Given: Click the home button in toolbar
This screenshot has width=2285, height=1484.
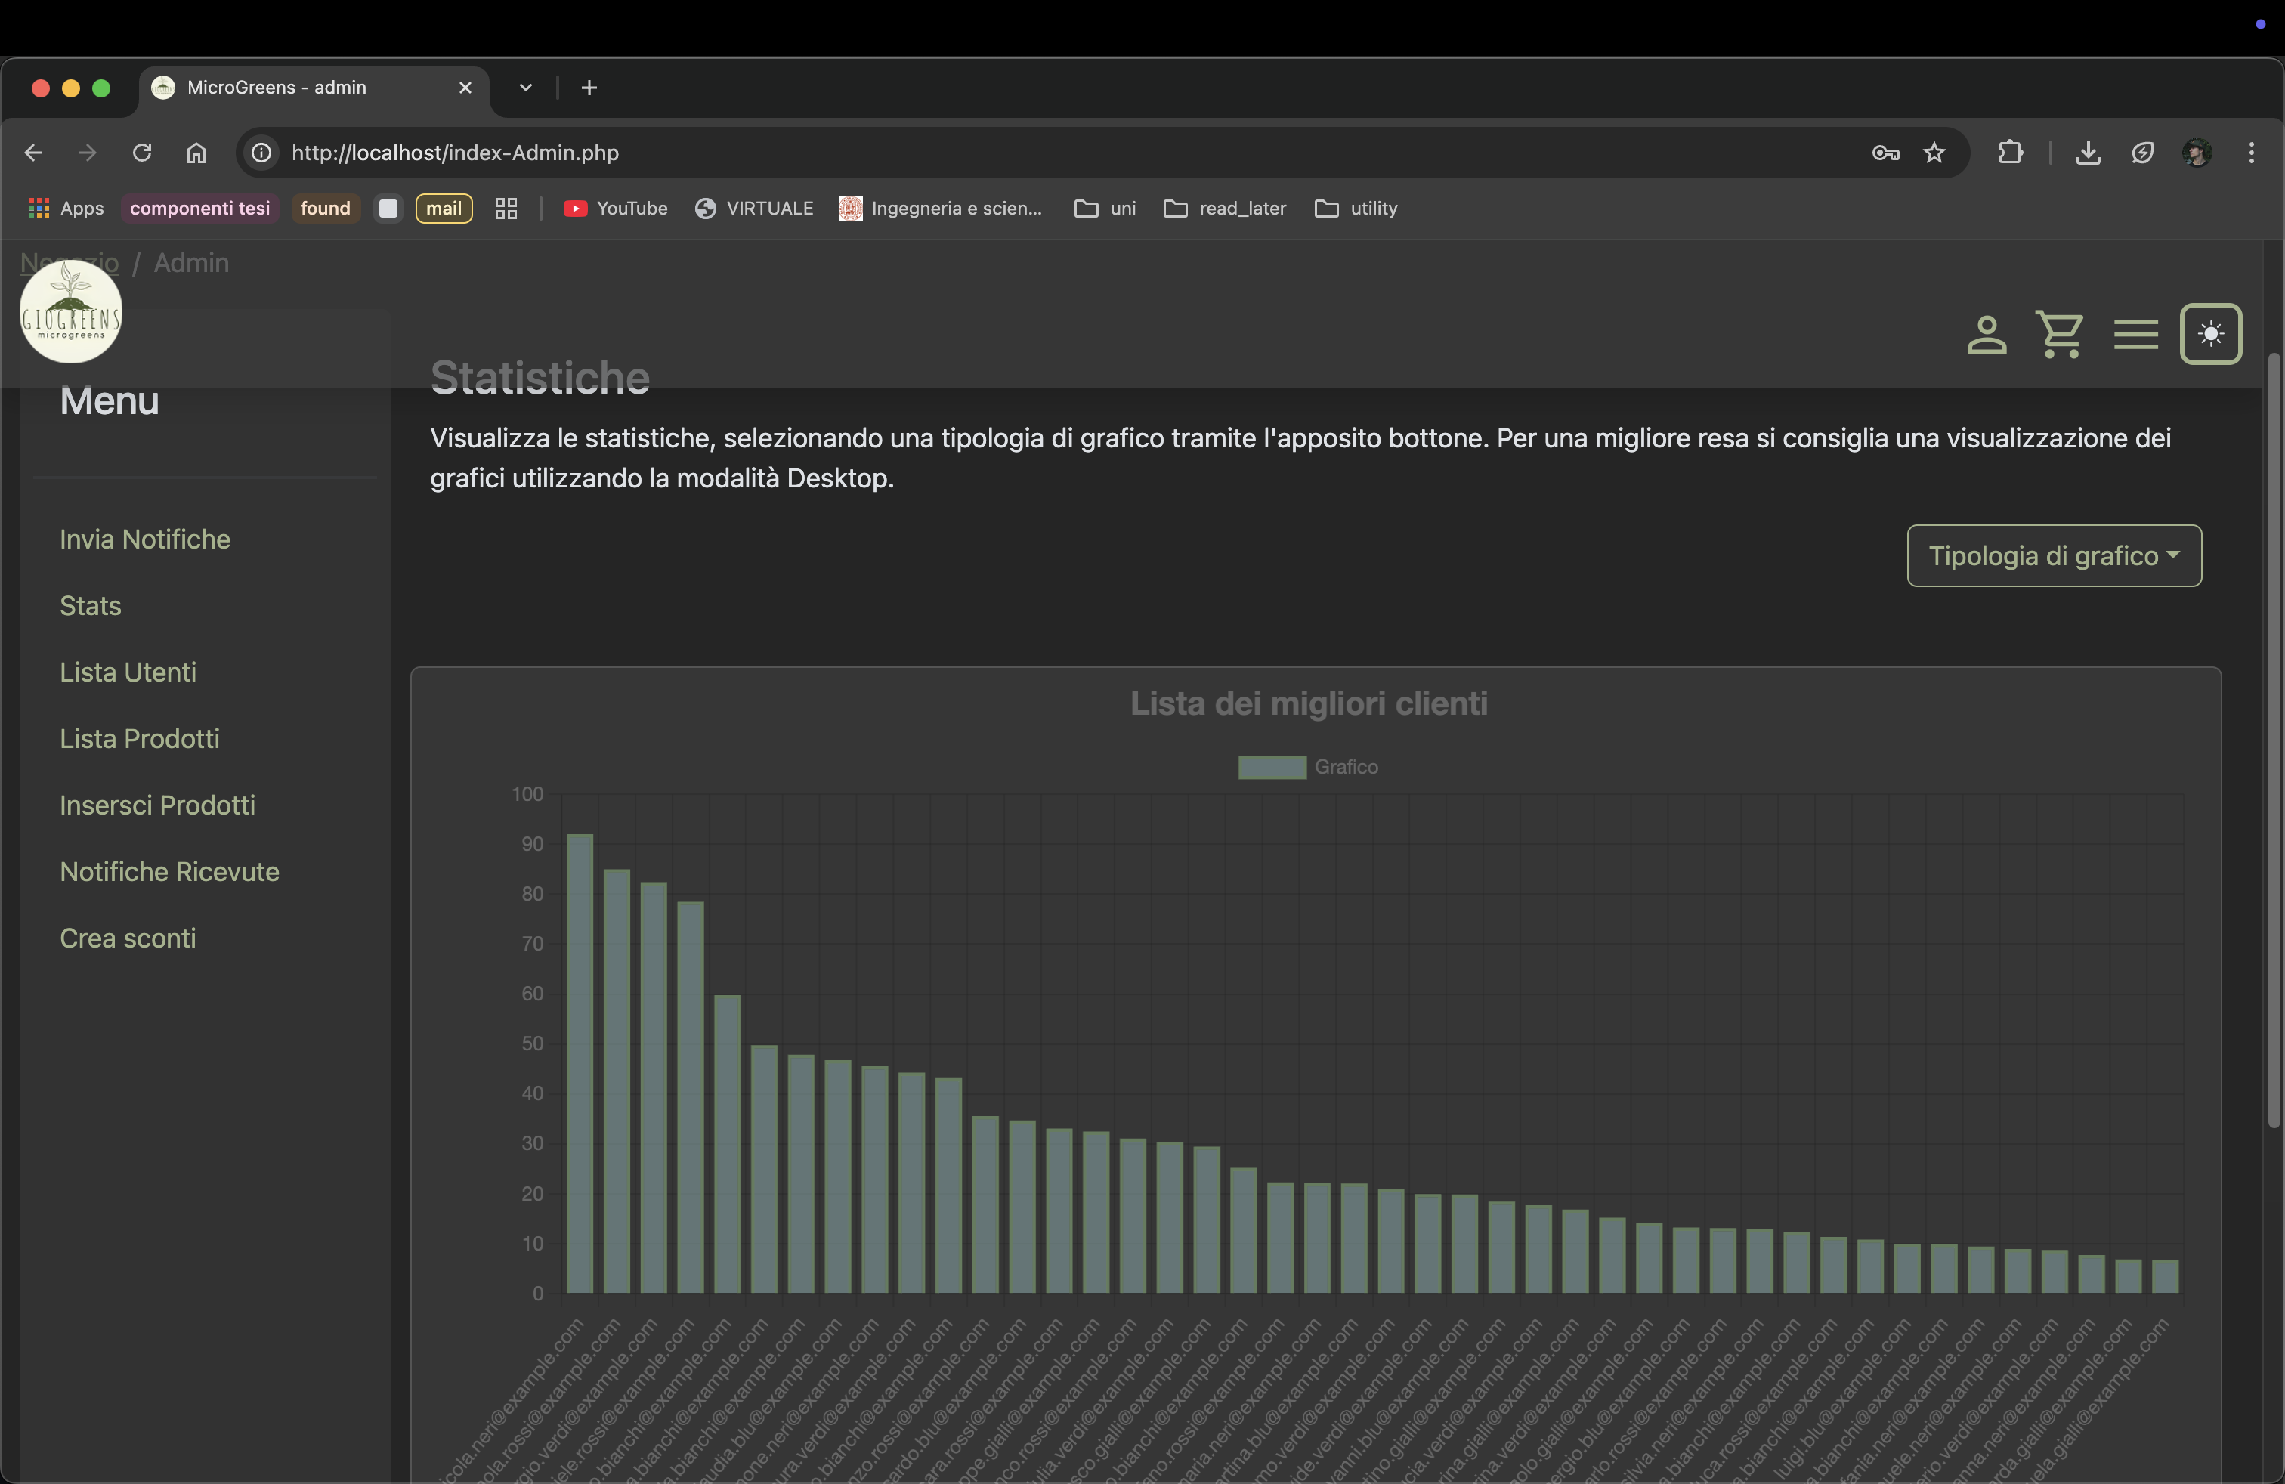Looking at the screenshot, I should (x=196, y=153).
